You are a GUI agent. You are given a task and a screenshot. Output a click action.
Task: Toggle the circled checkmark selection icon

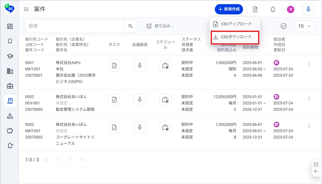pos(284,26)
